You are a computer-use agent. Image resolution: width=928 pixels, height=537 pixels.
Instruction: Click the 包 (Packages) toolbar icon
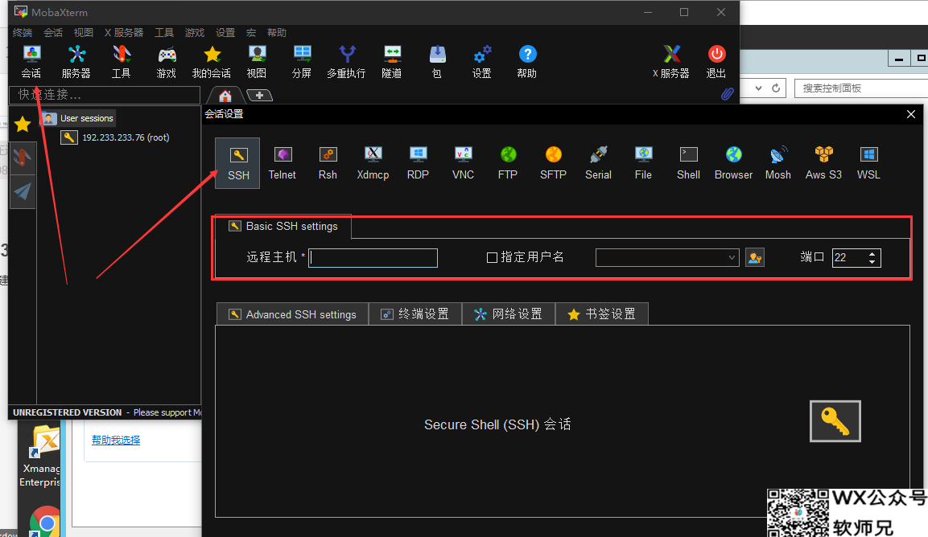pyautogui.click(x=437, y=62)
